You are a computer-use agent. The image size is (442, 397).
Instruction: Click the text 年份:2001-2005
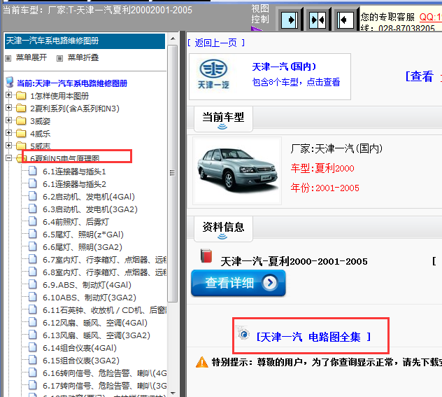click(x=325, y=188)
